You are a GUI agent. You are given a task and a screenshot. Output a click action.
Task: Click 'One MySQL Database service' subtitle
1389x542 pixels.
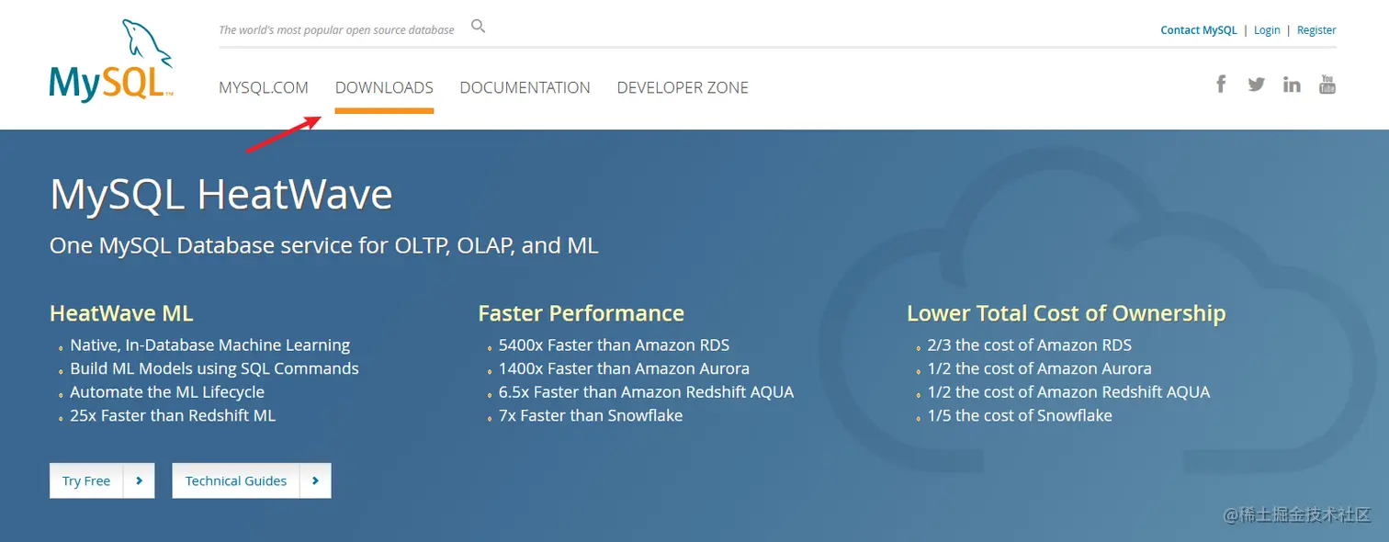point(324,246)
